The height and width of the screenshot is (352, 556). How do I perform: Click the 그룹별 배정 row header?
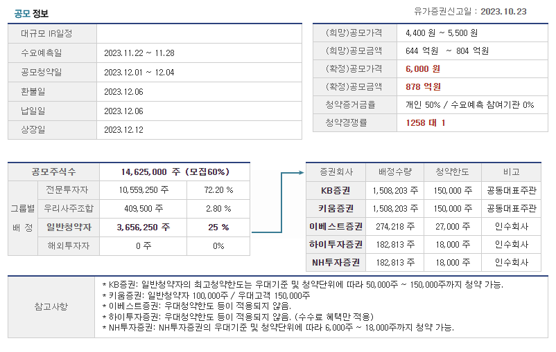[x=23, y=218]
